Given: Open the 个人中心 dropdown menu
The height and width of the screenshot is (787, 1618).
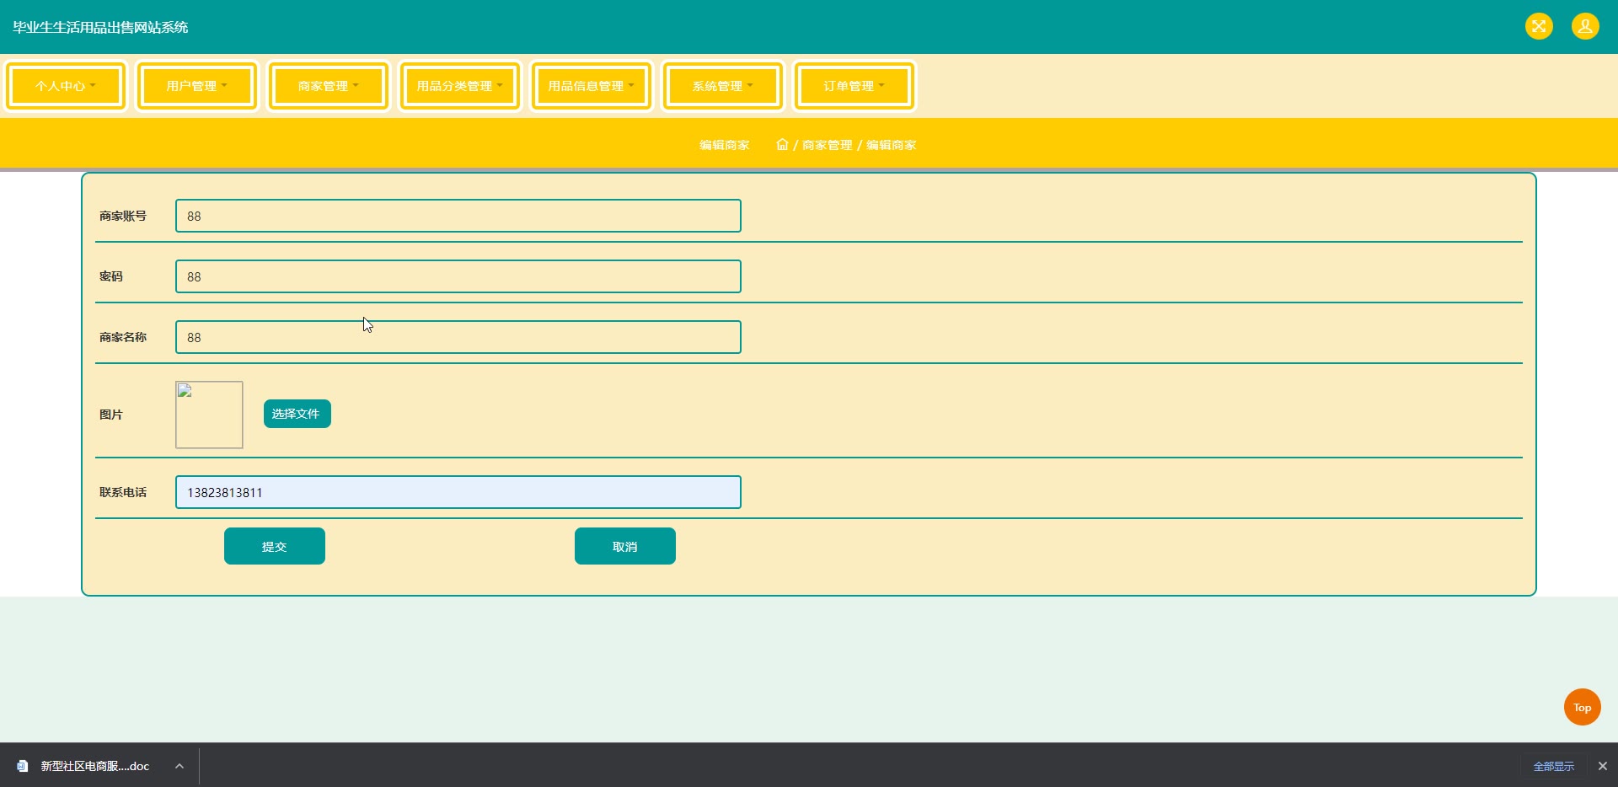Looking at the screenshot, I should coord(66,86).
